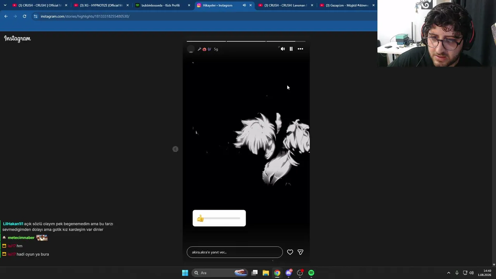Viewport: 496px width, 279px height.
Task: Click the emote next to metecimnaber
Action: coord(42,238)
